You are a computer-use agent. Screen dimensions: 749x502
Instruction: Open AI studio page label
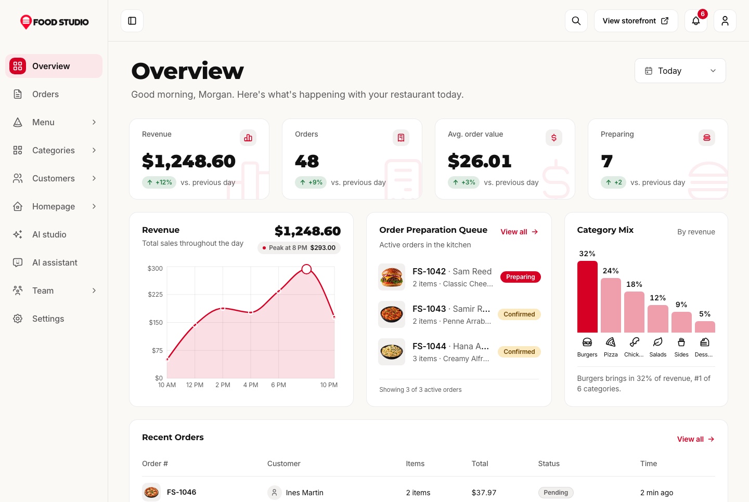click(49, 234)
